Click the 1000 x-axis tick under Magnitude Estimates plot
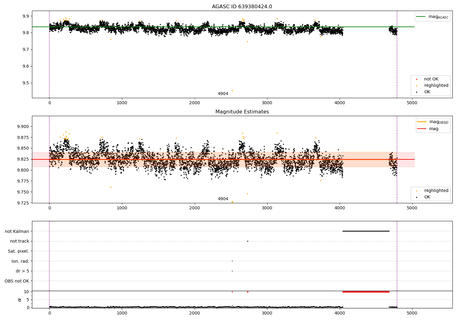 (122, 208)
